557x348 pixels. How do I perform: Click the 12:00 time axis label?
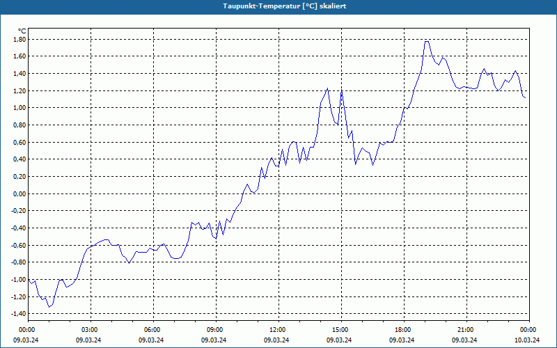(x=278, y=330)
